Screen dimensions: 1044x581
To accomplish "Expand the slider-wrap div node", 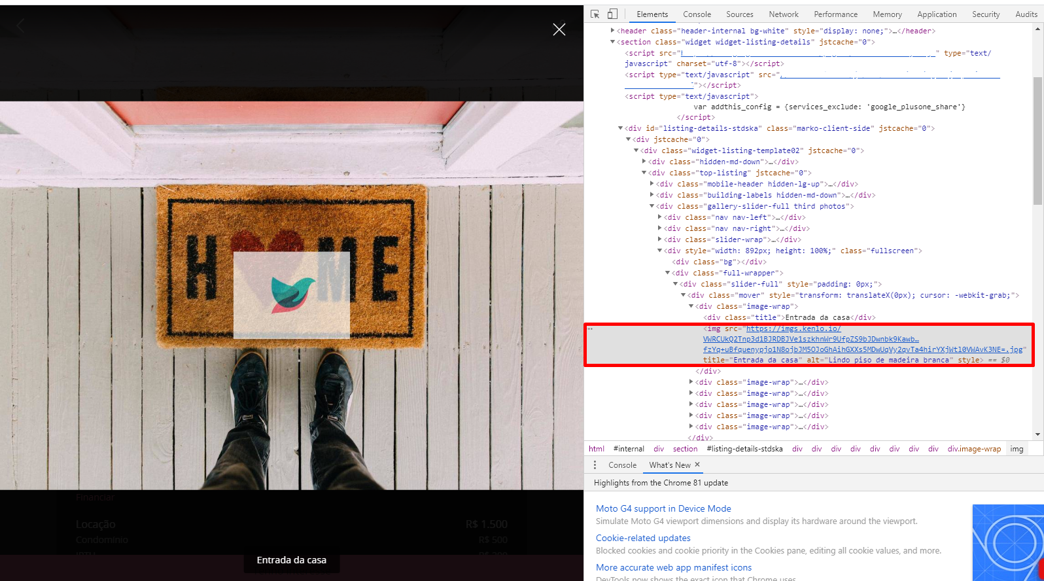I will [x=659, y=239].
